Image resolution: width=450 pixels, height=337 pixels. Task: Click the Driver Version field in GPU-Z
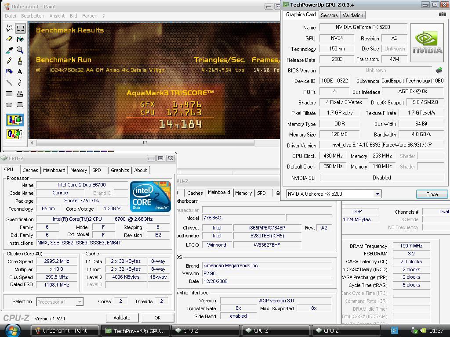(x=382, y=145)
